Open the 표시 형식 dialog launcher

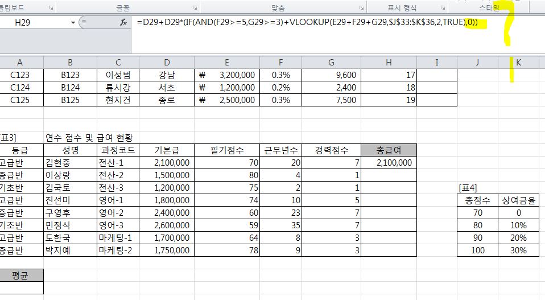pyautogui.click(x=442, y=8)
